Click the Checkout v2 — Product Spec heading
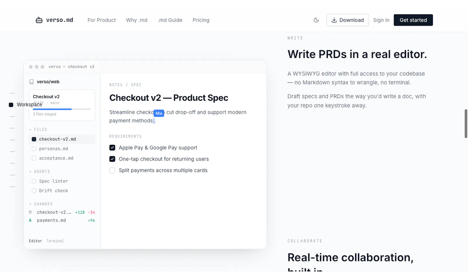 [169, 98]
